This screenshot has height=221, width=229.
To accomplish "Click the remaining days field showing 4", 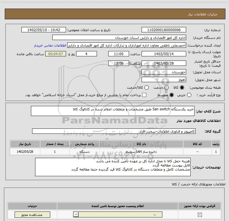I will [87, 54].
